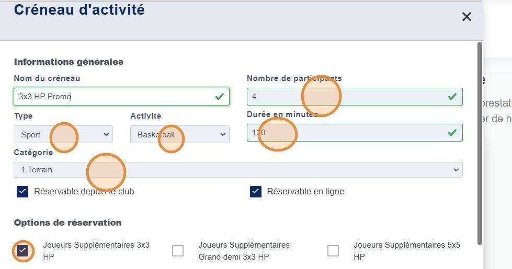Image resolution: width=512 pixels, height=269 pixels.
Task: Click the Options de réservation heading
Action: click(x=67, y=223)
